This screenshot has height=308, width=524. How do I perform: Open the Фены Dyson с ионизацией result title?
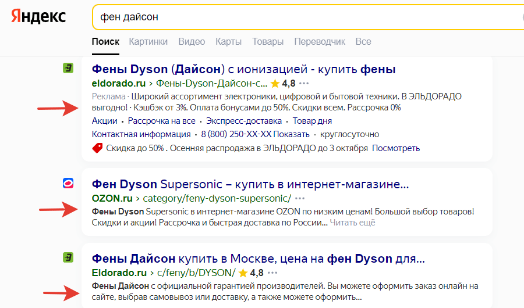tap(243, 69)
